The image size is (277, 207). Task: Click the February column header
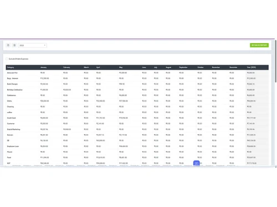(66, 67)
